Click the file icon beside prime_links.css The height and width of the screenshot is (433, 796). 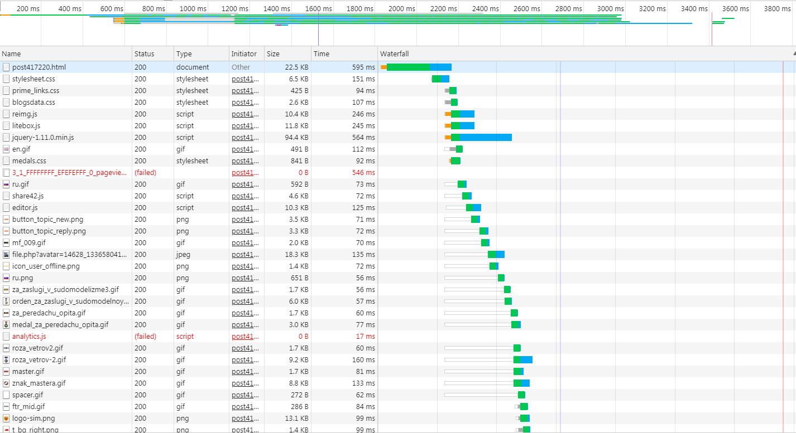pyautogui.click(x=6, y=90)
